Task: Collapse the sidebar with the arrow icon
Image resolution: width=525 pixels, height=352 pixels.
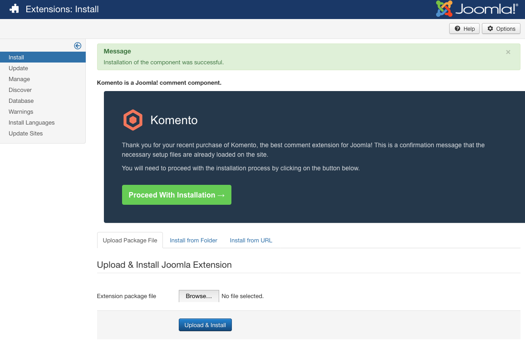Action: pyautogui.click(x=78, y=46)
